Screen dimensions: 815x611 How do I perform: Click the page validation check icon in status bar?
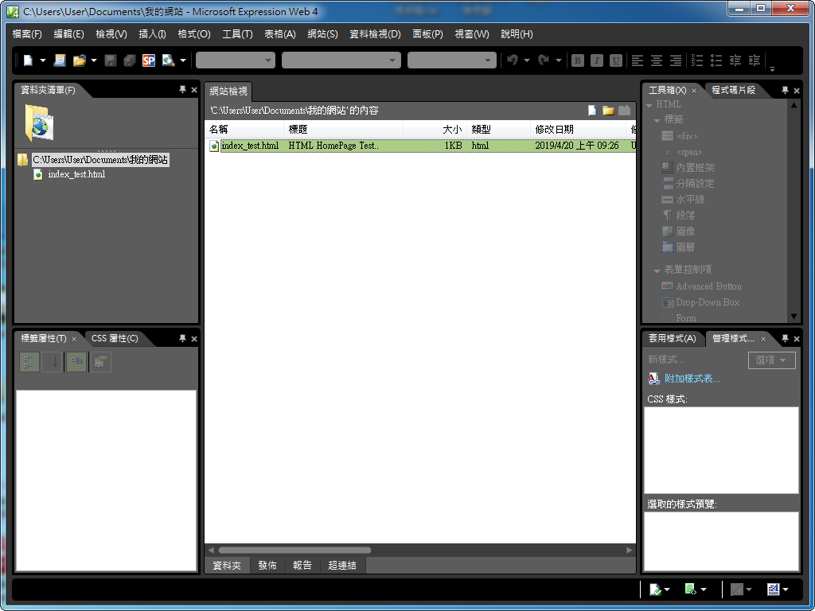(x=655, y=590)
